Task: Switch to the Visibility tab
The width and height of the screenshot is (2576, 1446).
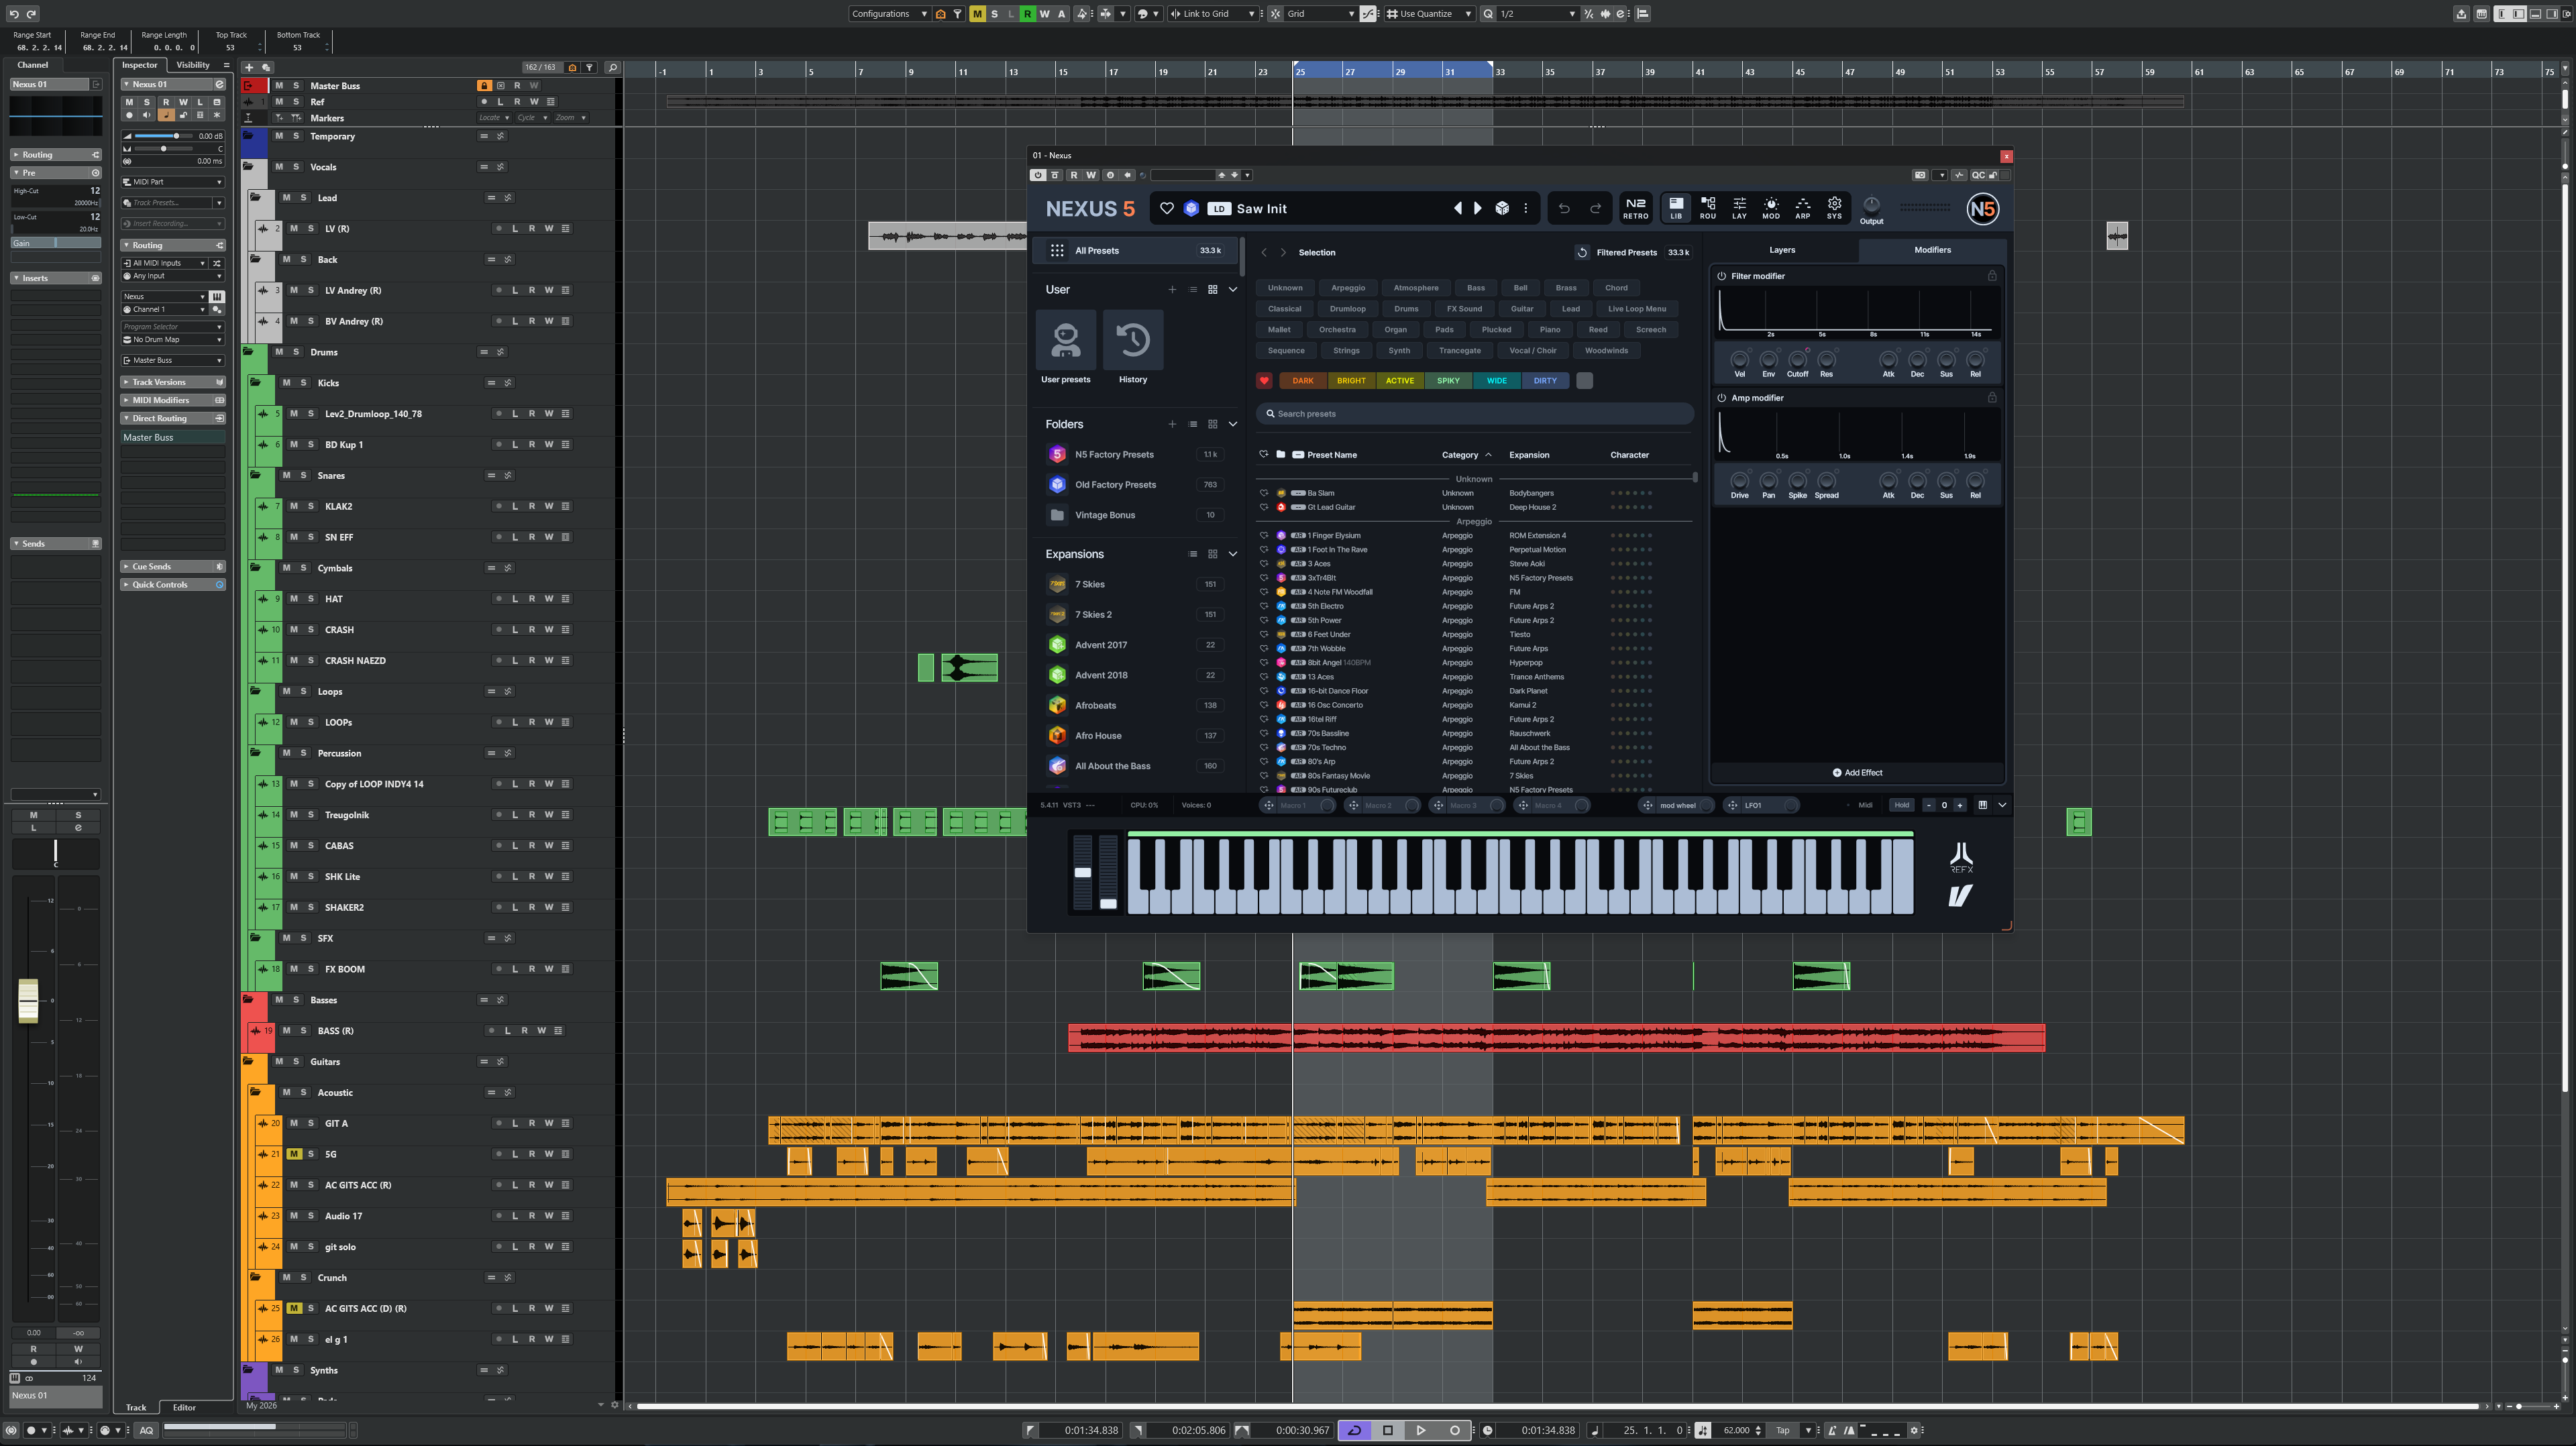Action: (193, 65)
